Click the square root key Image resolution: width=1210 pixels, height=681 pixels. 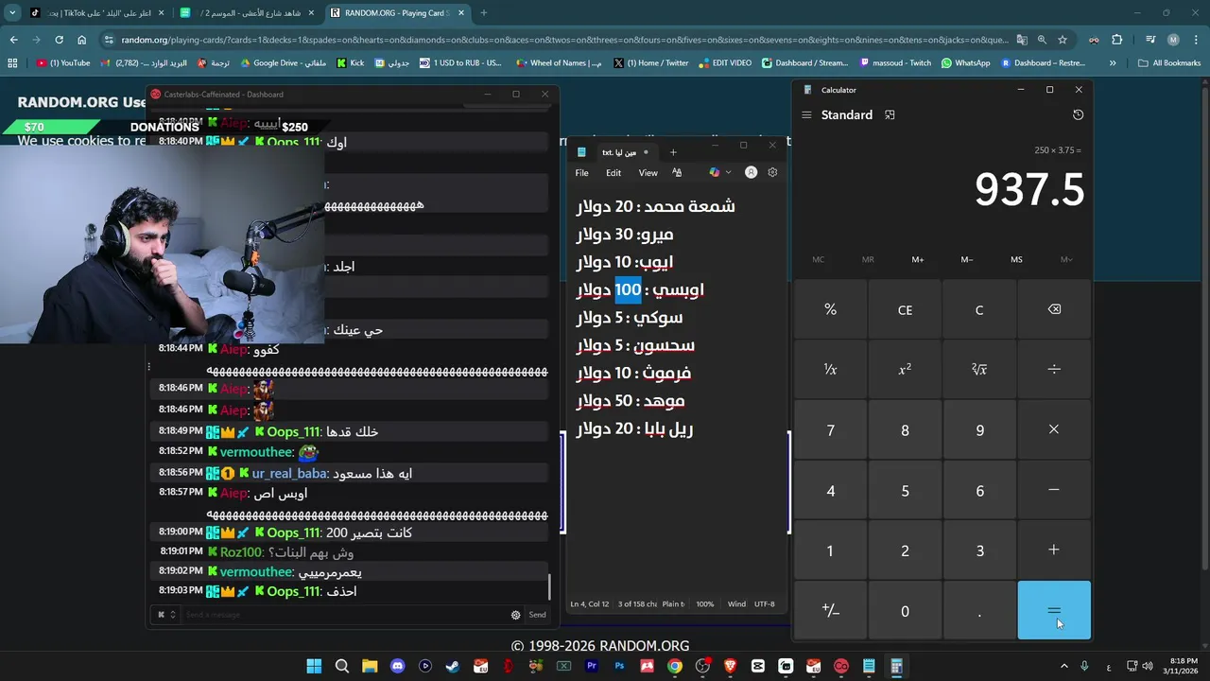click(x=979, y=370)
